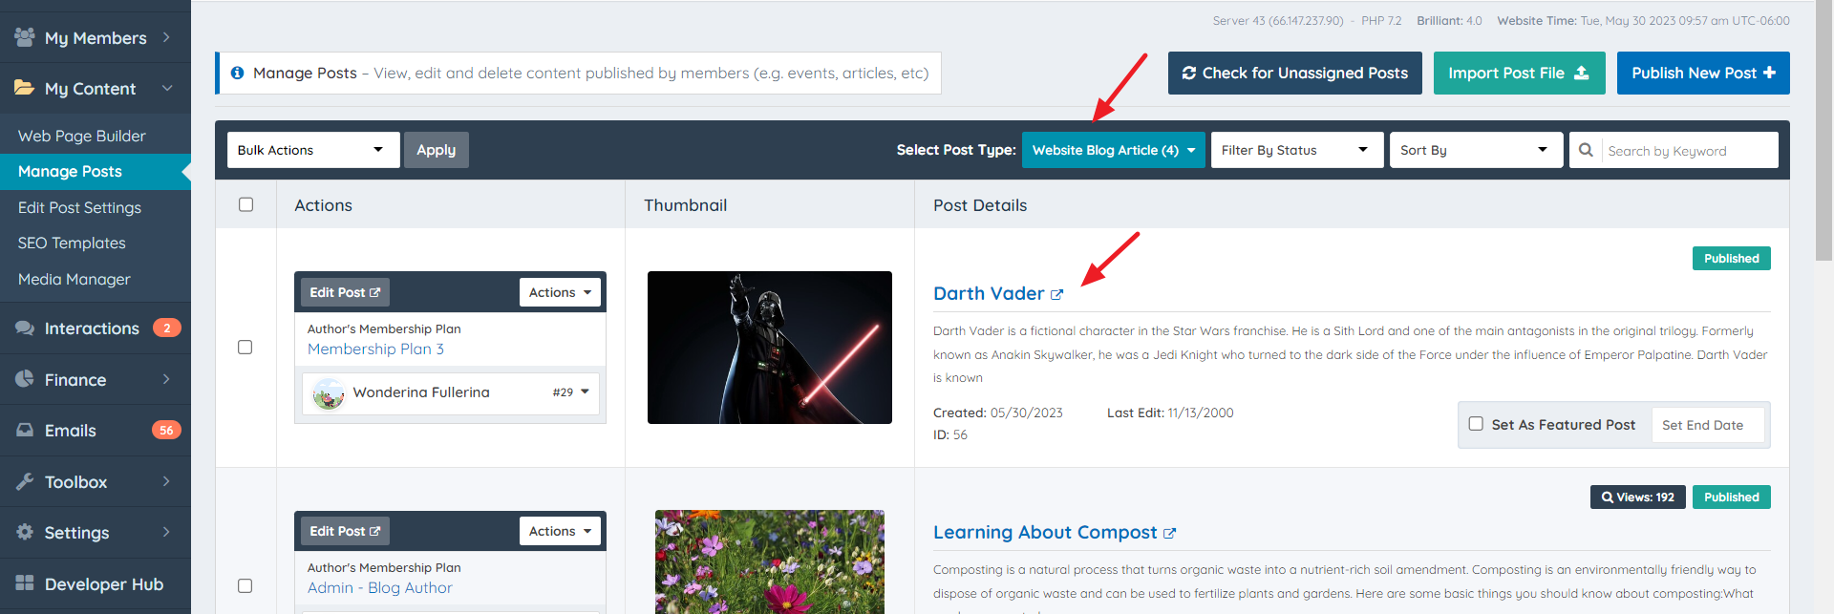Click the My Members users icon

[25, 37]
